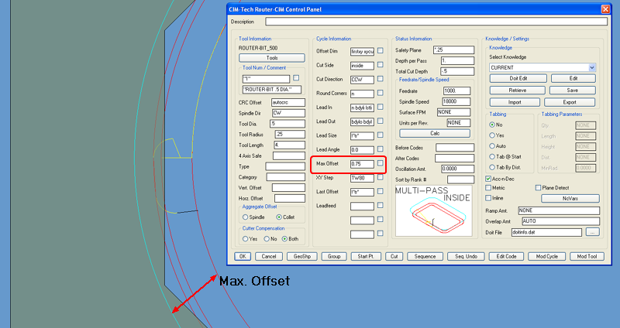The width and height of the screenshot is (620, 328).
Task: Click the Seq. Undo button
Action: 466,257
